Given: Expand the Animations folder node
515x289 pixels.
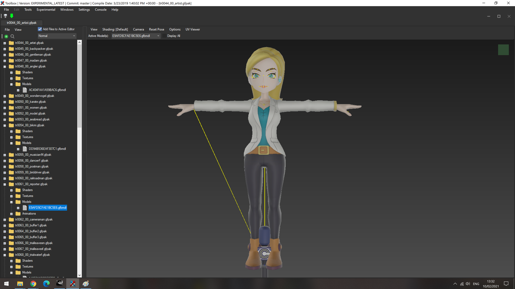Looking at the screenshot, I should (x=11, y=214).
